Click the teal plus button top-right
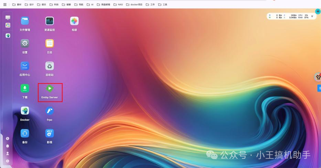Screen dimensions: 321x168 pos(318,11)
